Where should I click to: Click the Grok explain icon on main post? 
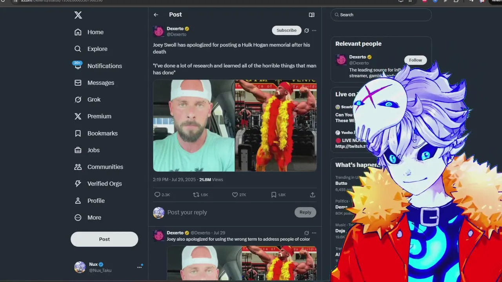pos(307,30)
